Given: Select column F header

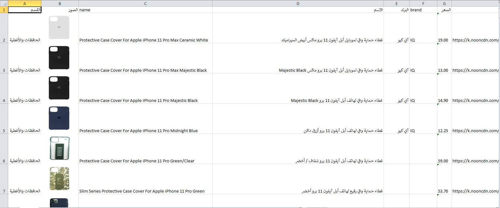Looking at the screenshot, I should (423, 3).
